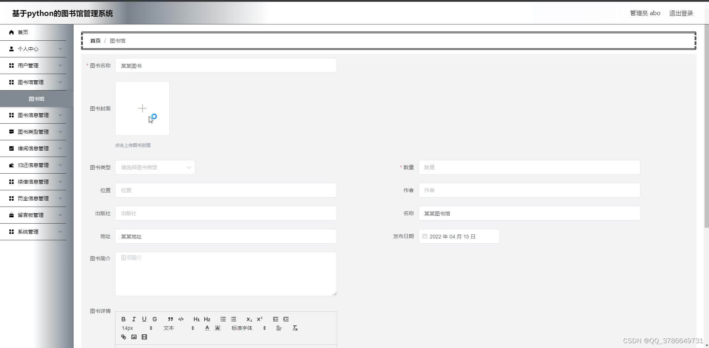Expand 借阅信息管理 sidebar menu
The width and height of the screenshot is (709, 348).
point(33,148)
